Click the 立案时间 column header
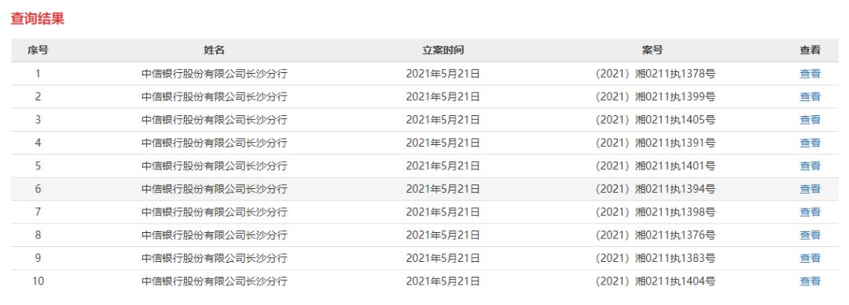Screen dimensions: 849x305 (443, 50)
